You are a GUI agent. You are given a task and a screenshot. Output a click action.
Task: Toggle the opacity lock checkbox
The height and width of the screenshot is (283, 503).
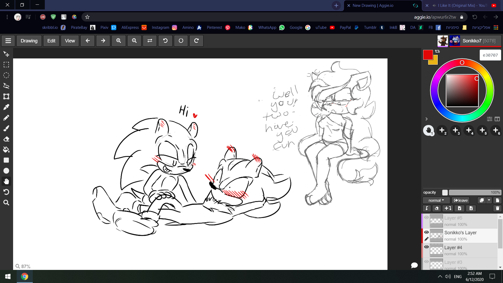[445, 193]
